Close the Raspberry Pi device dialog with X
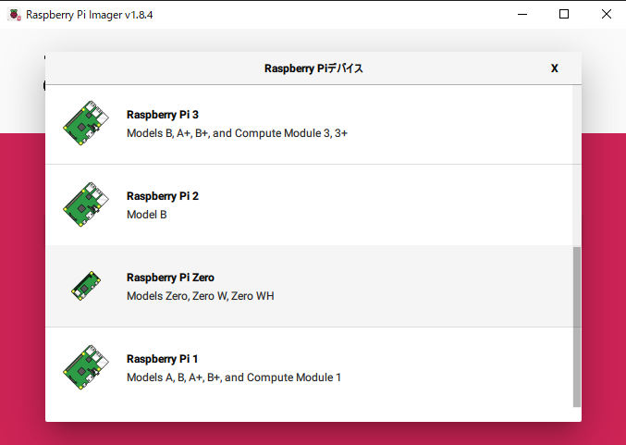Viewport: 626px width, 445px height. (x=554, y=68)
